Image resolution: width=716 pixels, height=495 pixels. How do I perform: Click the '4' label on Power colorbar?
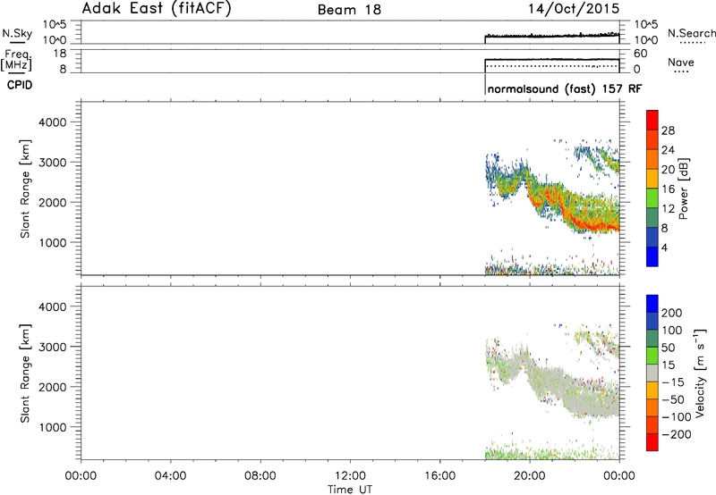pos(664,247)
